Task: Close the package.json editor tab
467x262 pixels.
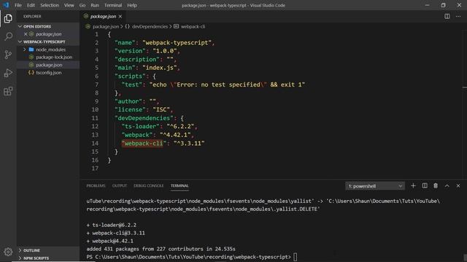Action: (x=120, y=16)
